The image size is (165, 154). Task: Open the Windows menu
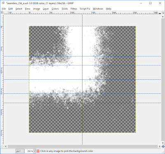pyautogui.click(x=98, y=9)
